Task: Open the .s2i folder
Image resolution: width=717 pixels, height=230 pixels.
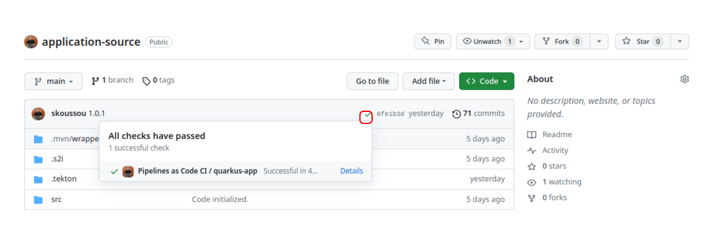Action: click(57, 159)
